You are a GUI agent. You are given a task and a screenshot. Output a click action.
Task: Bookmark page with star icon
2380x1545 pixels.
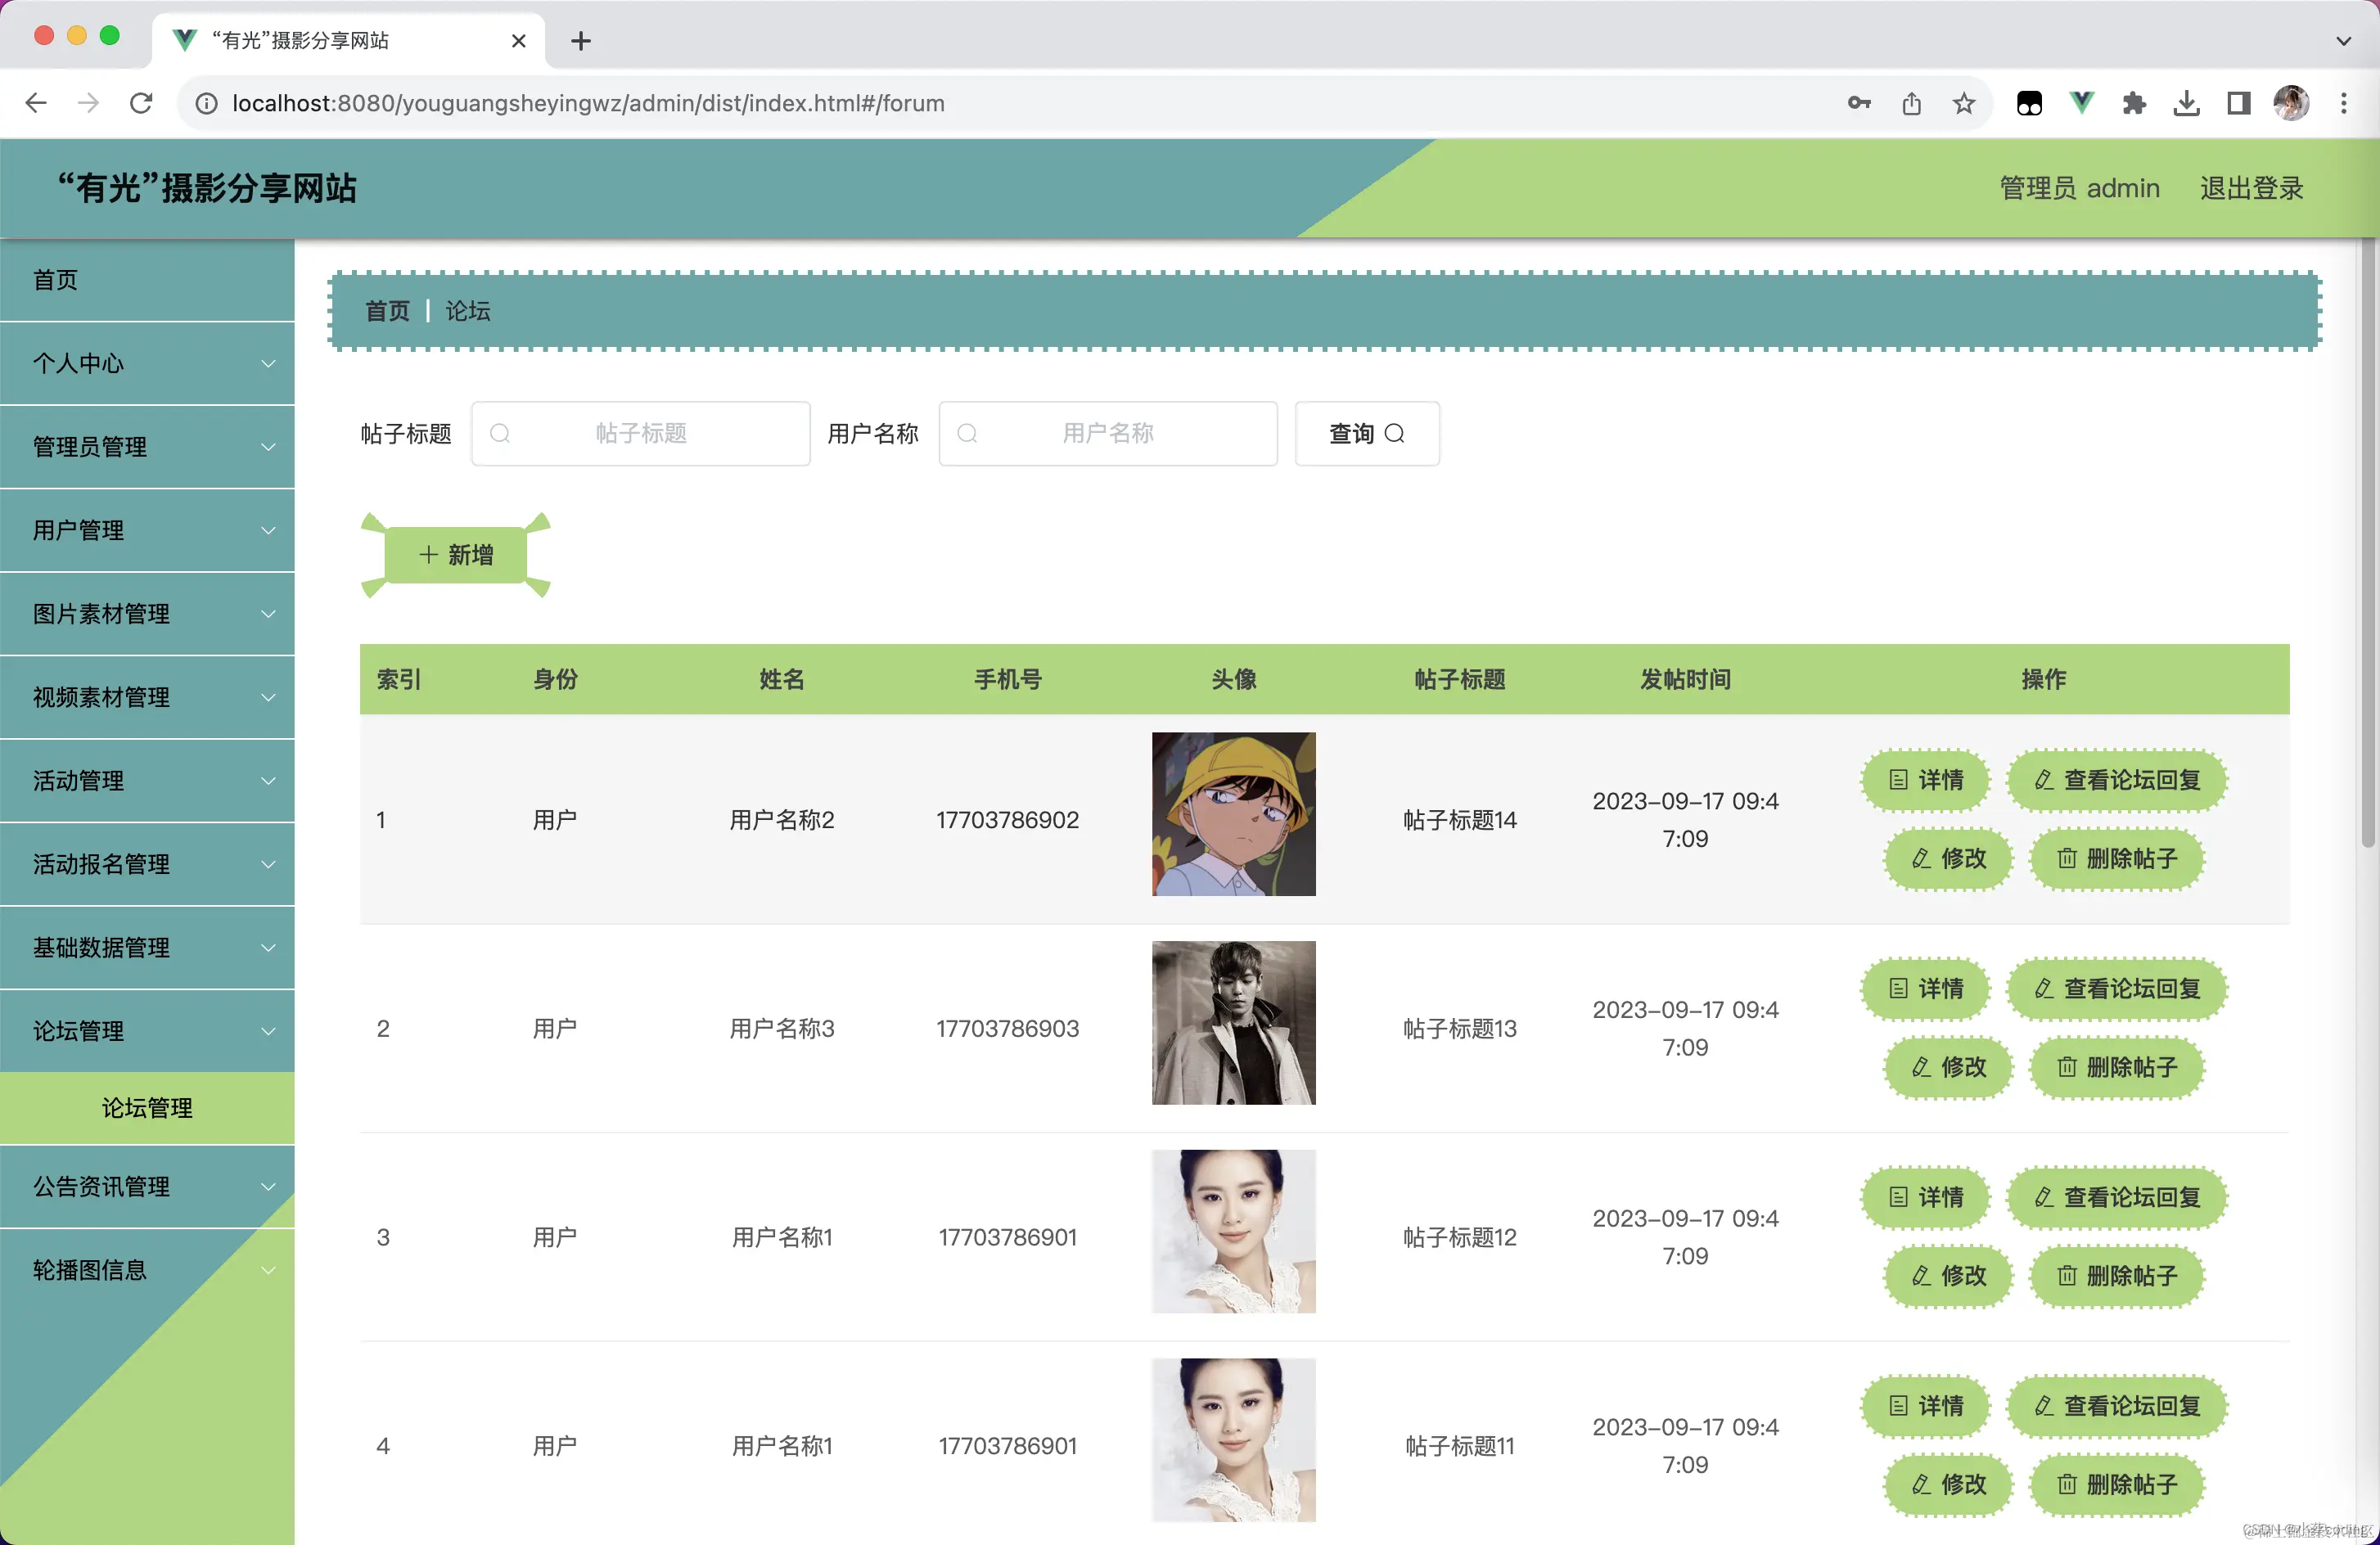click(1963, 103)
